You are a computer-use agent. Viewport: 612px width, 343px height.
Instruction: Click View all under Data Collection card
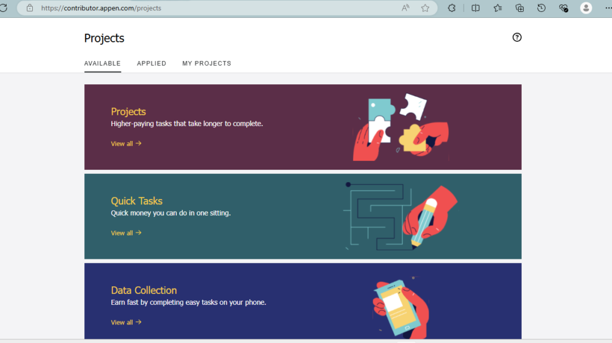[126, 322]
